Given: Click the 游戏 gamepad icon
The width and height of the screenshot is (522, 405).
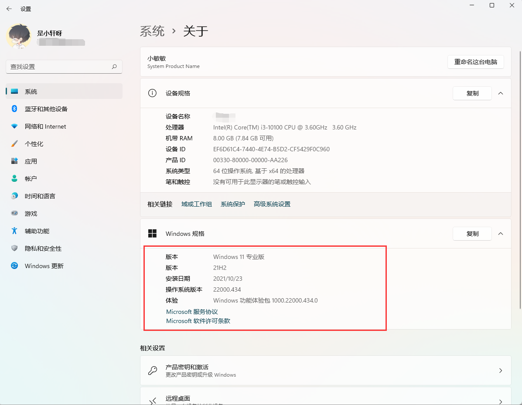Looking at the screenshot, I should (x=14, y=213).
